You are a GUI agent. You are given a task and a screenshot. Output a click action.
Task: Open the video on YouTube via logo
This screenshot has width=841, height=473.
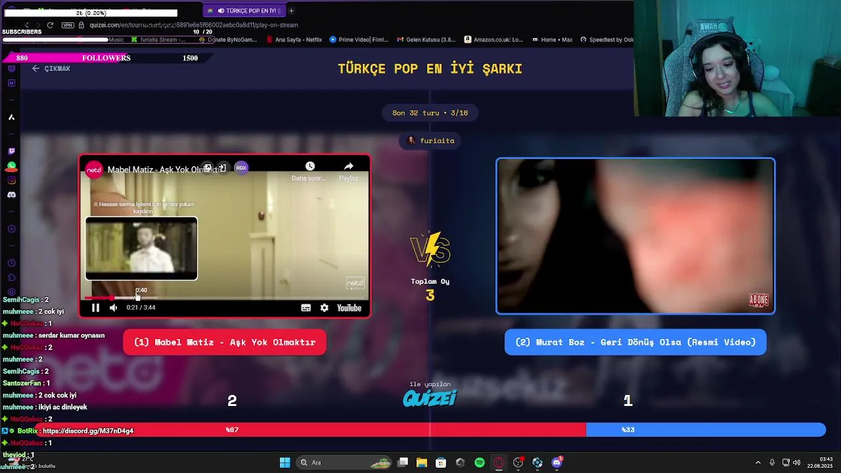349,307
